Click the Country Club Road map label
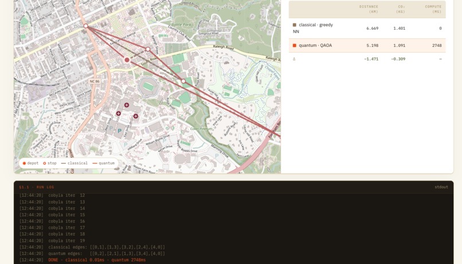This screenshot has width=462, height=264. [180, 33]
